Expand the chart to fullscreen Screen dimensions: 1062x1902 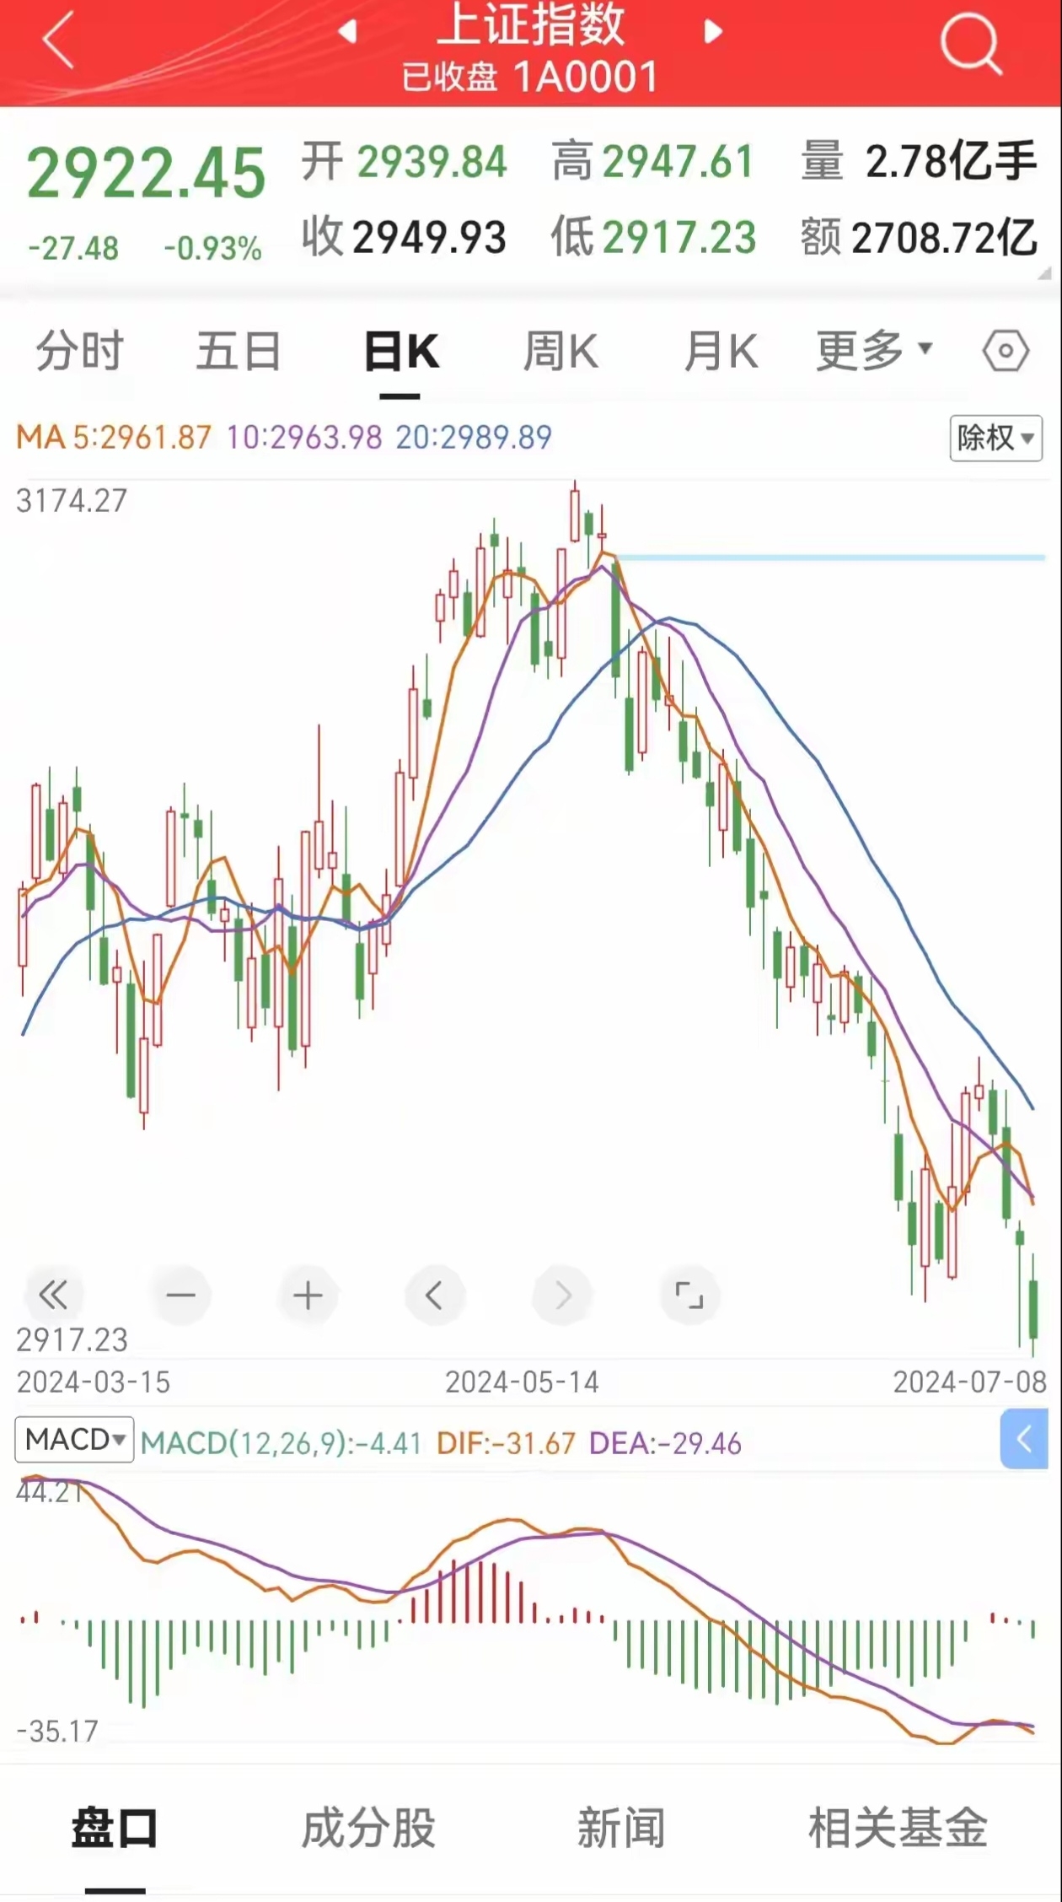point(689,1295)
